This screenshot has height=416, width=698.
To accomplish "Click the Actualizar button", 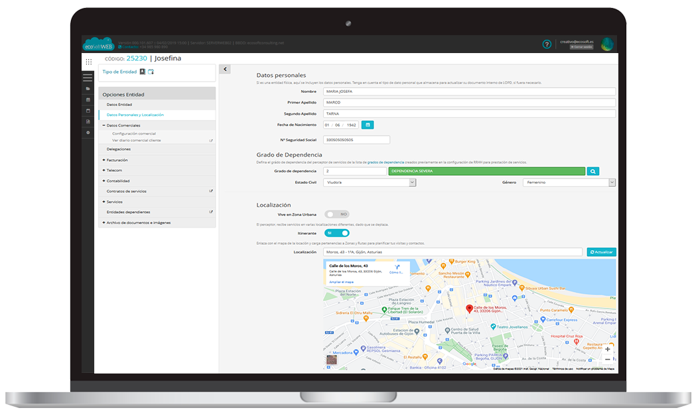I will [x=601, y=252].
